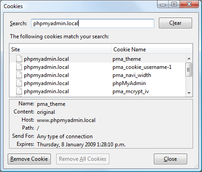Screen dimensions: 202x172
Task: Click the cookie list scroll up arrow
Action: [189, 59]
